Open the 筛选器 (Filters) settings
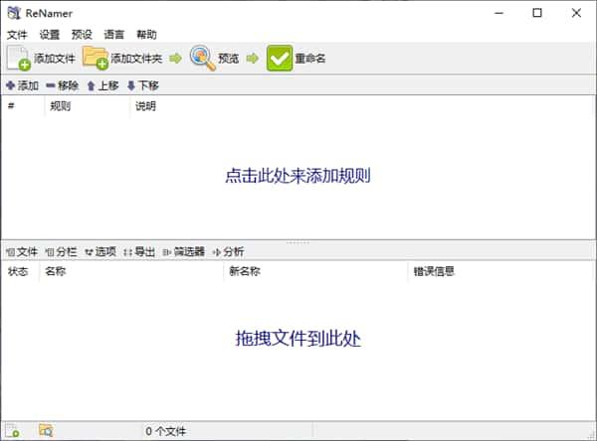597x441 pixels. point(183,252)
